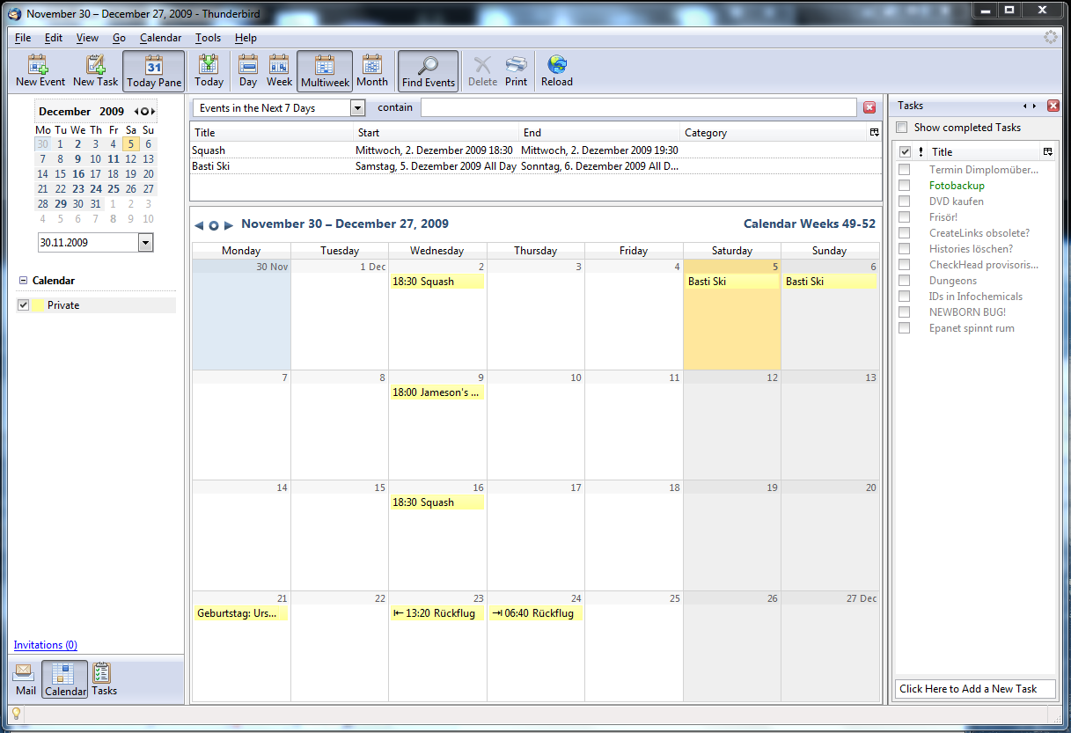This screenshot has width=1071, height=733.
Task: Click the Reload calendars icon
Action: pos(557,70)
